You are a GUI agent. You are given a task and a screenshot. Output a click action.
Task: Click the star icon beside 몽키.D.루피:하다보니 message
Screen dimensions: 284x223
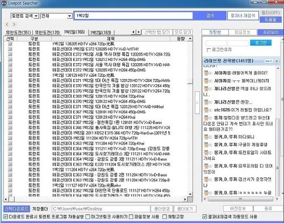click(206, 137)
